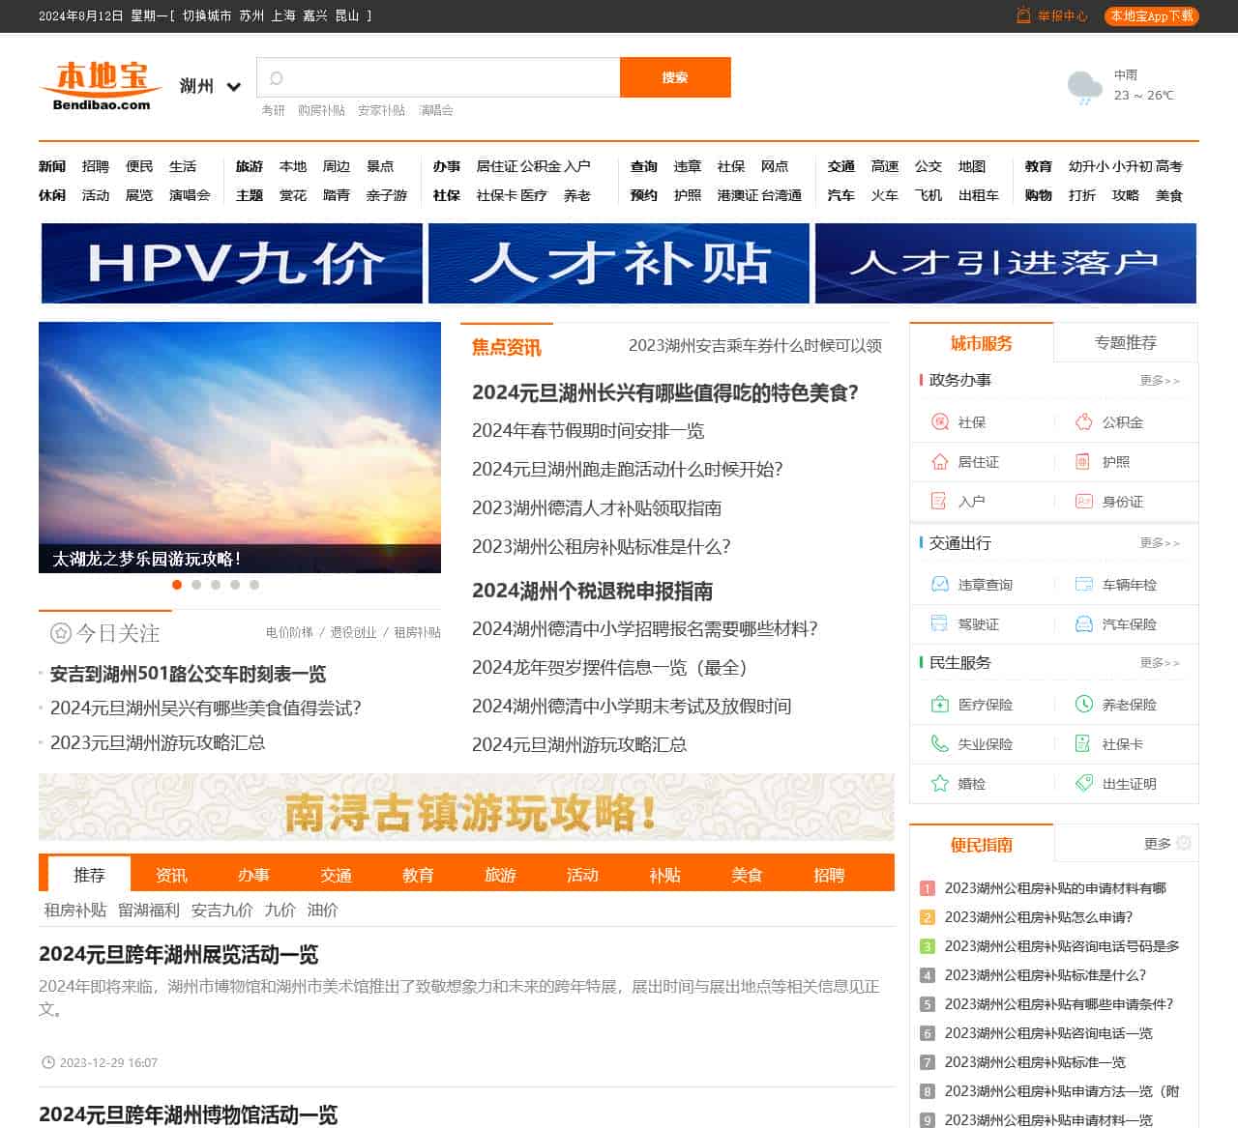Viewport: 1238px width, 1128px height.
Task: Click the 本地宝App下载 badge
Action: 1150,15
